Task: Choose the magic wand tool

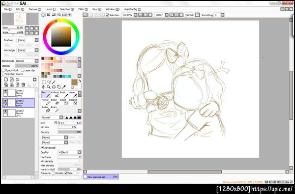Action: [x=54, y=82]
